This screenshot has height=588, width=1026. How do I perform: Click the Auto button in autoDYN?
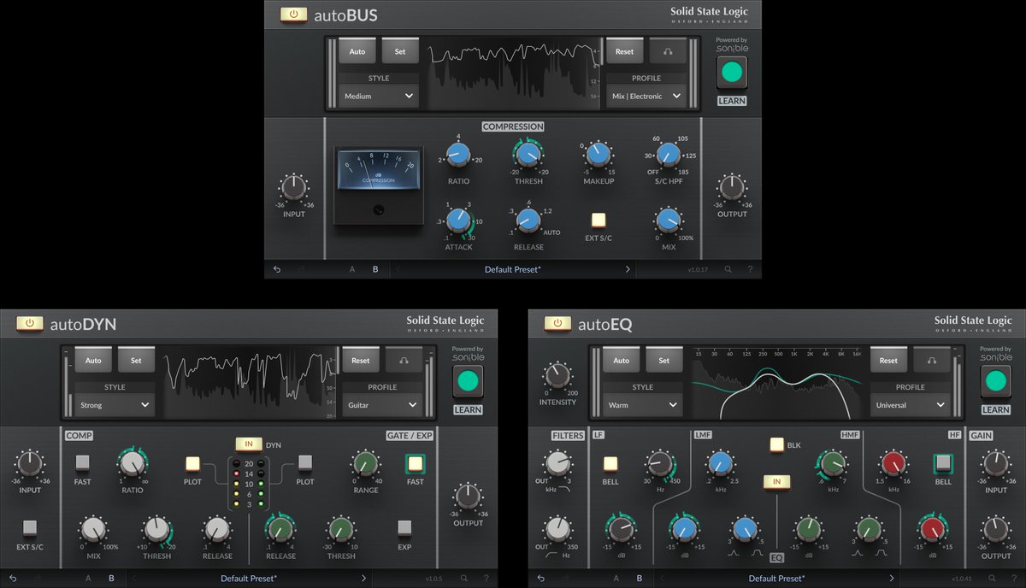click(x=93, y=360)
